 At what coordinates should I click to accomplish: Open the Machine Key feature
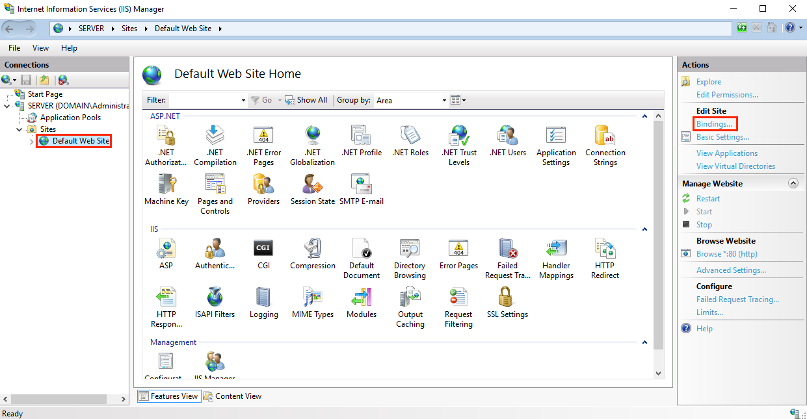click(166, 187)
